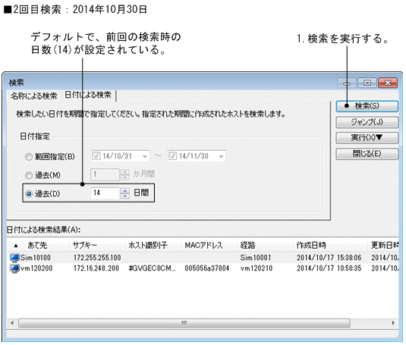This screenshot has height=345, width=406.
Task: Open the 14/10/31 date dropdown arrow
Action: [x=145, y=156]
